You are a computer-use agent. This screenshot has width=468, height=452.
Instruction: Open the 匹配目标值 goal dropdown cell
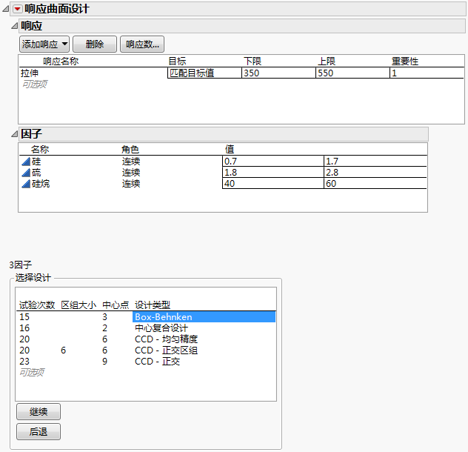[x=204, y=73]
